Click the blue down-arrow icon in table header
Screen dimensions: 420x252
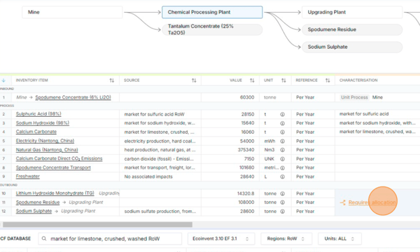4,80
